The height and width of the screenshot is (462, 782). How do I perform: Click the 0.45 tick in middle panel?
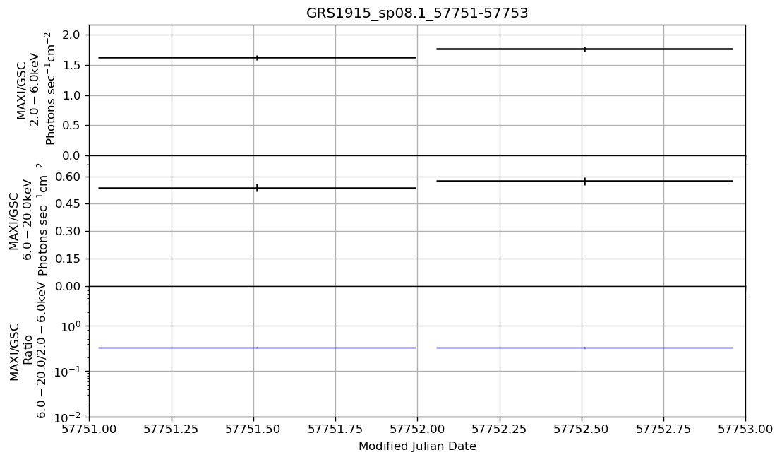pos(69,204)
